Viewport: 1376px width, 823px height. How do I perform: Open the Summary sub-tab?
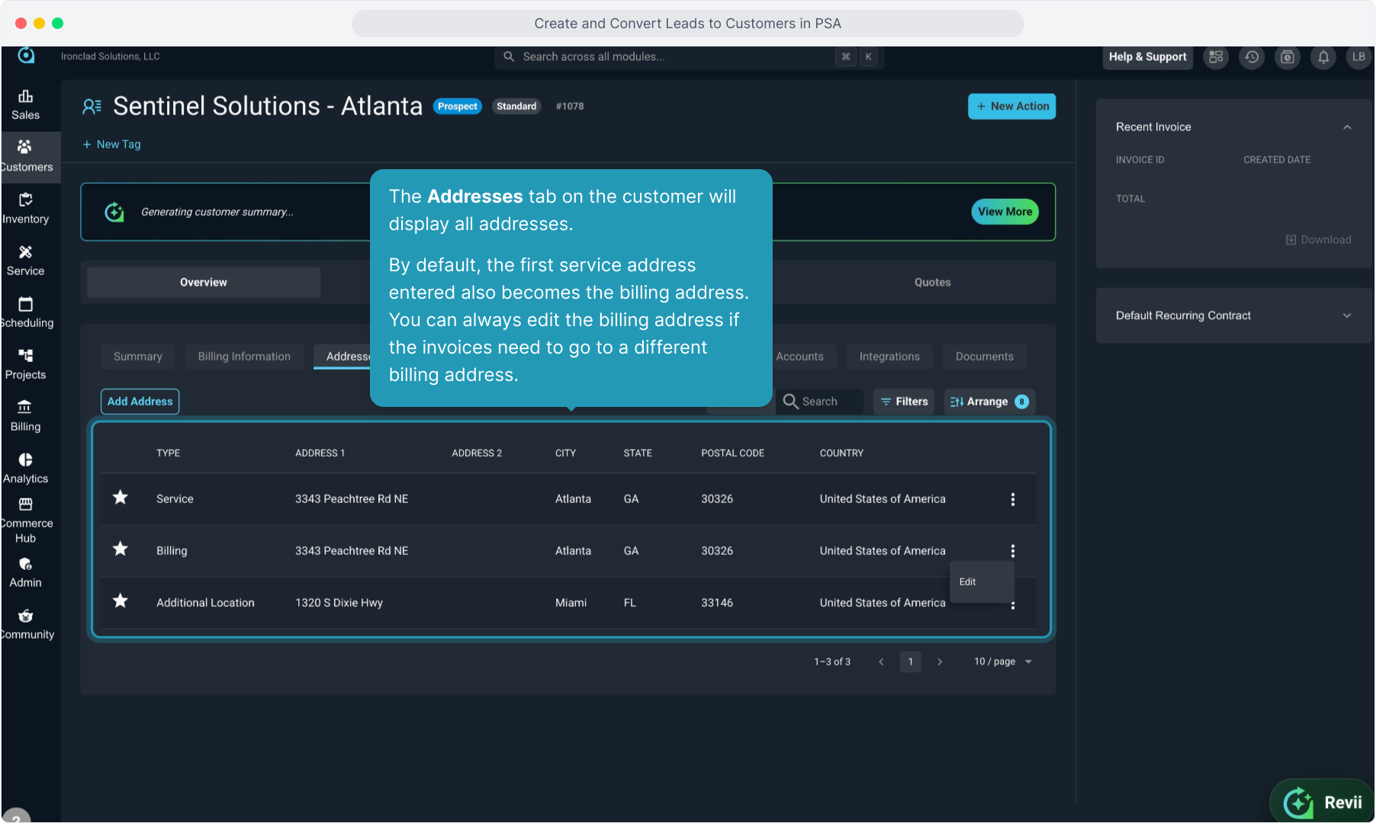pyautogui.click(x=137, y=357)
